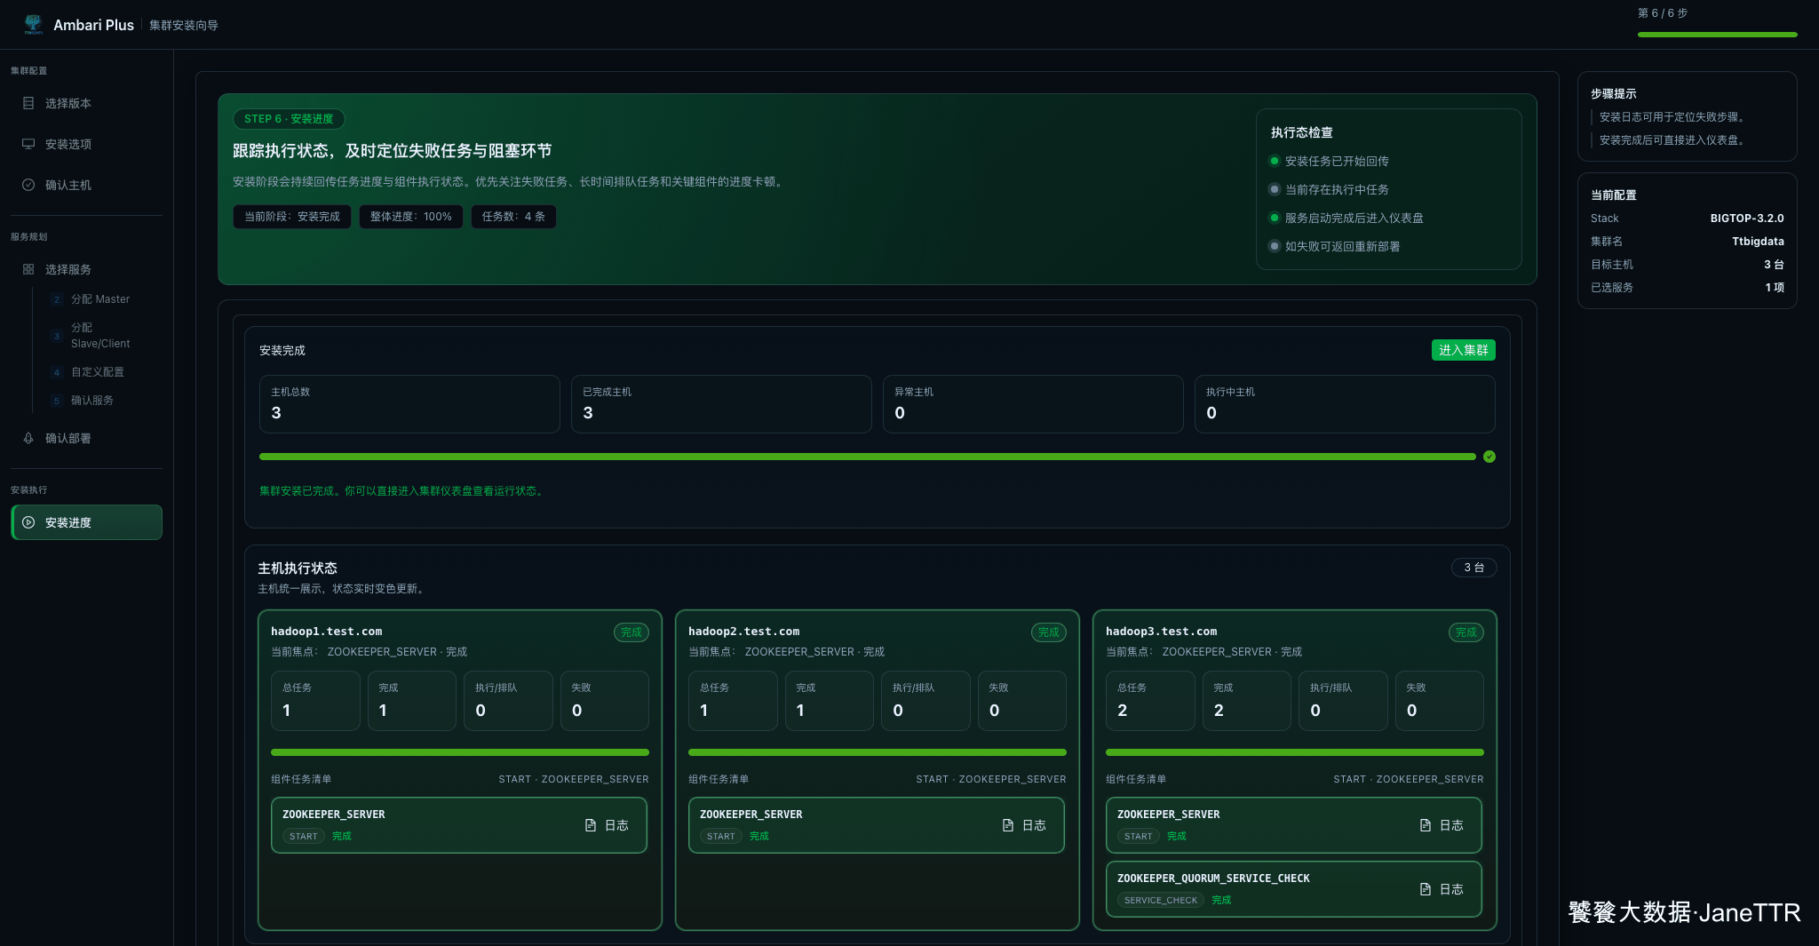Open 确认部署 sidebar item
This screenshot has height=946, width=1819.
point(86,438)
